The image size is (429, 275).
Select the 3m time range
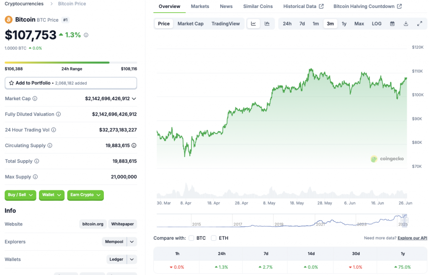point(330,23)
